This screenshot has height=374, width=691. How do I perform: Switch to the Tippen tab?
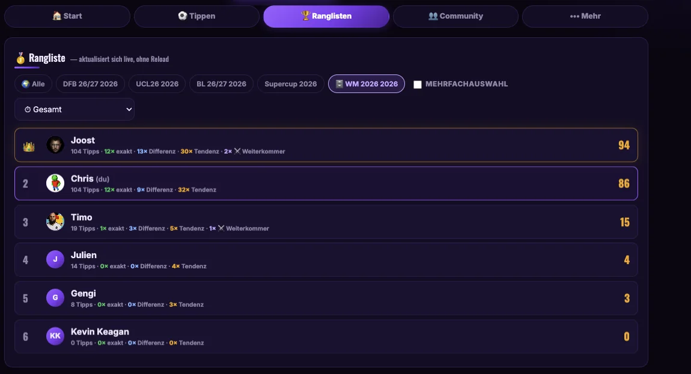[196, 16]
